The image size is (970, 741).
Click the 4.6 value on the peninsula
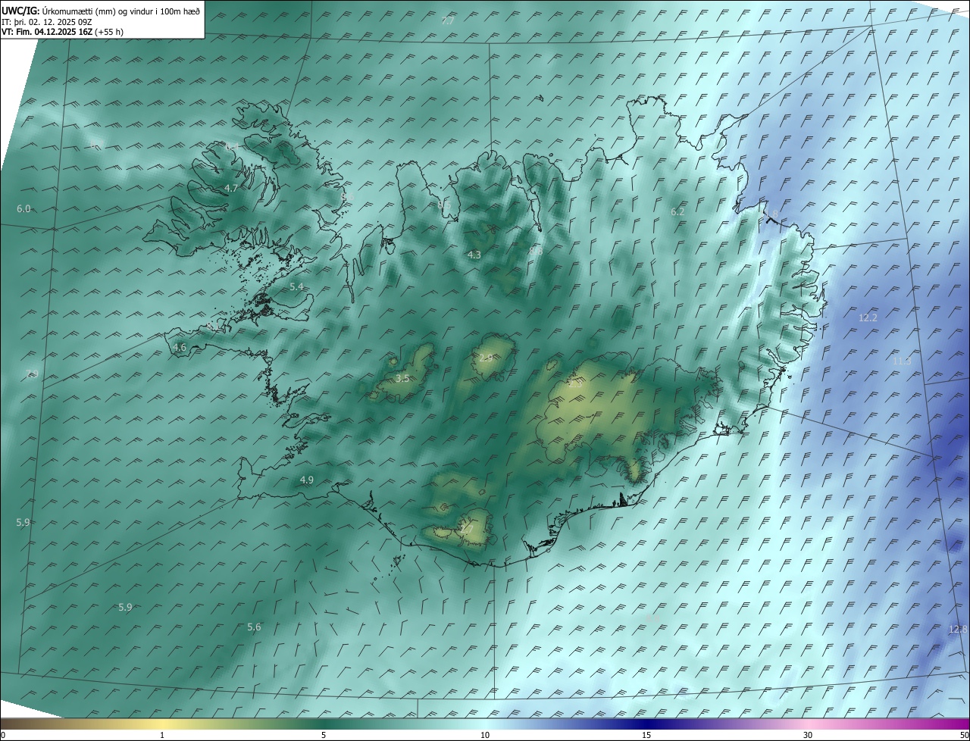[180, 347]
